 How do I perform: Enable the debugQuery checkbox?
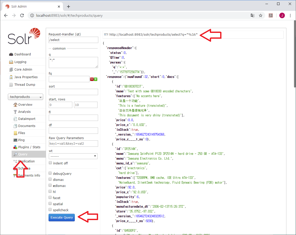pos(50,173)
